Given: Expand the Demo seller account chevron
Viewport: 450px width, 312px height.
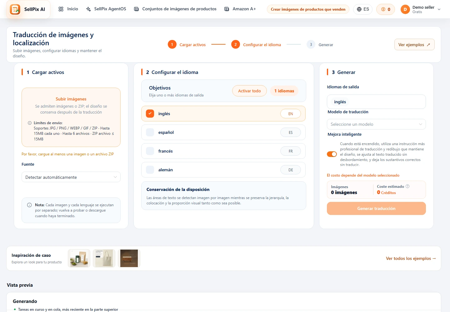Looking at the screenshot, I should pyautogui.click(x=439, y=9).
